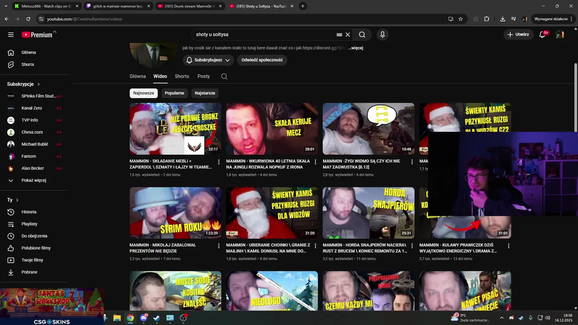Open a new browser tab
The width and height of the screenshot is (578, 325).
pyautogui.click(x=303, y=6)
